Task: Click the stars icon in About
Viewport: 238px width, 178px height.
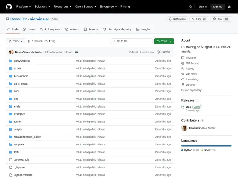Action: (183, 74)
